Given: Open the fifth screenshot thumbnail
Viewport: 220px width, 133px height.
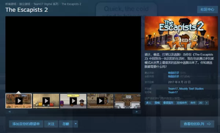Looking at the screenshot, I should [x=127, y=101].
